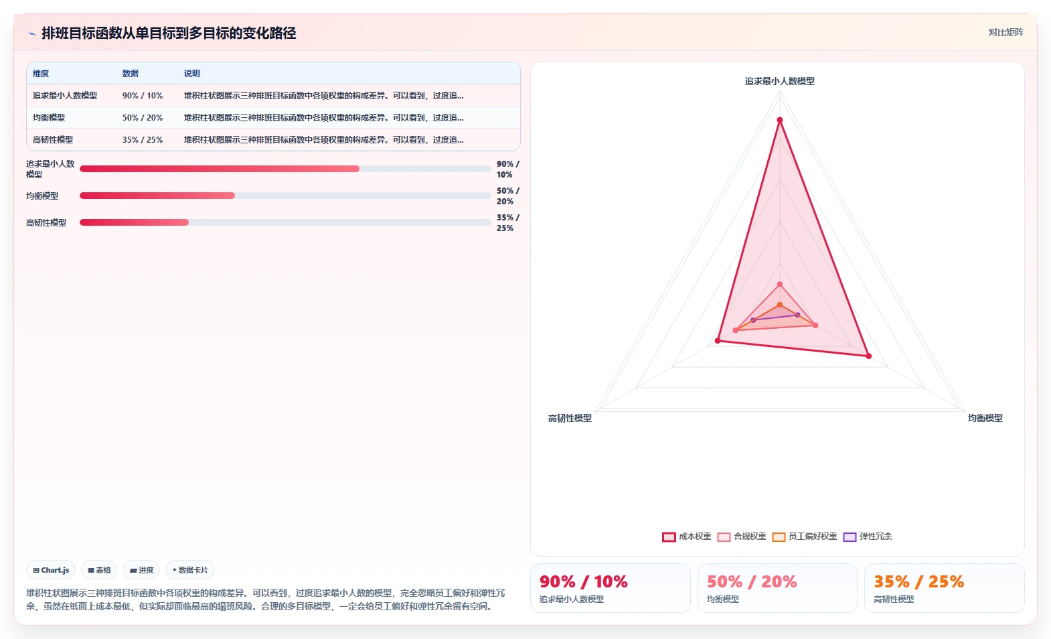Click the 均衡模型 progress bar
This screenshot has width=1051, height=639.
(285, 196)
